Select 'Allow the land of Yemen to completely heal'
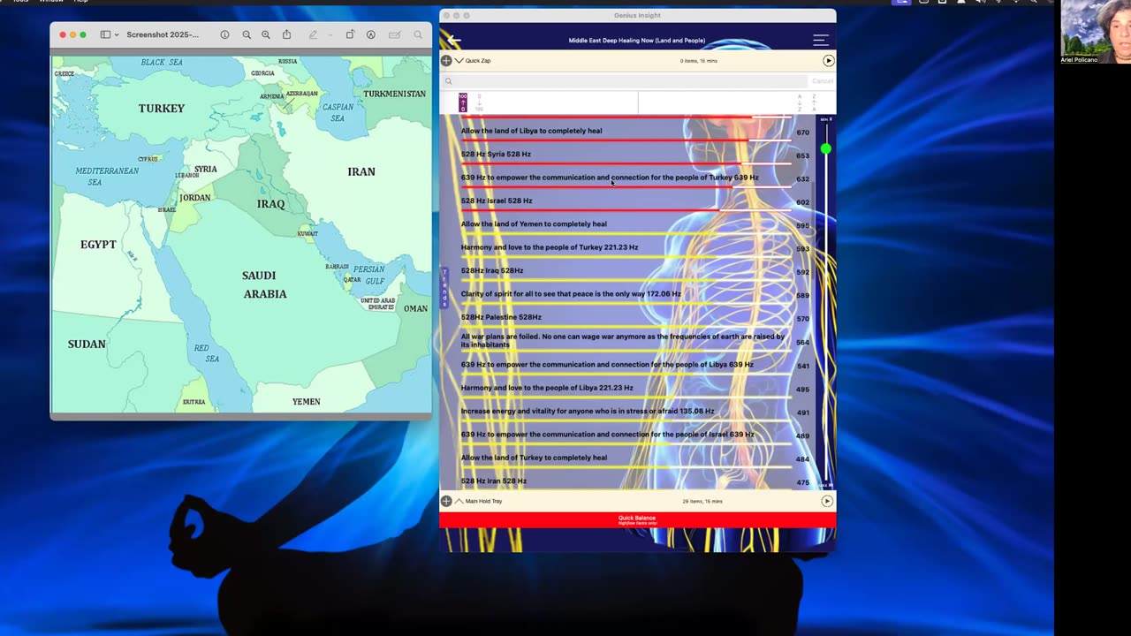 [x=534, y=224]
